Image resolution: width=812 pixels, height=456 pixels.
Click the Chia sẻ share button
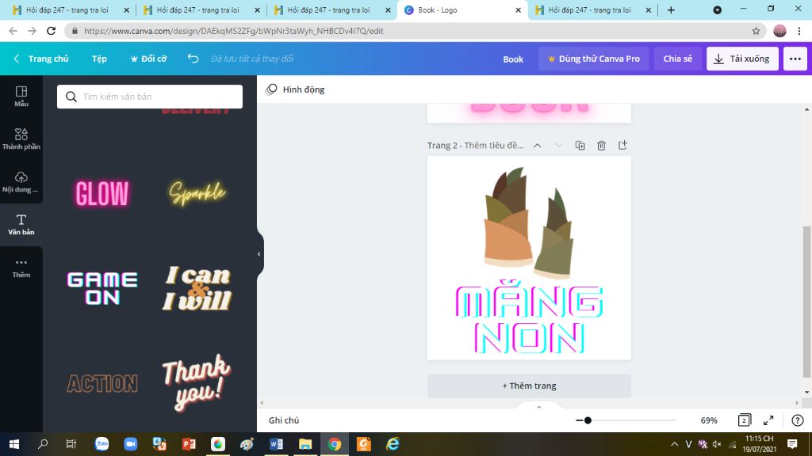[677, 59]
